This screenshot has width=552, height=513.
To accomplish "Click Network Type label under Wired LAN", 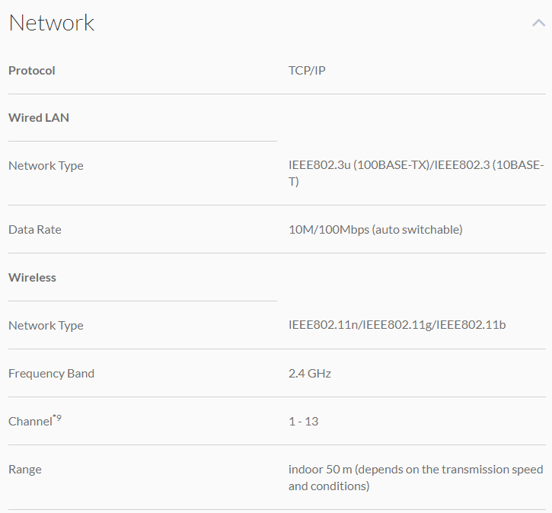I will (46, 166).
